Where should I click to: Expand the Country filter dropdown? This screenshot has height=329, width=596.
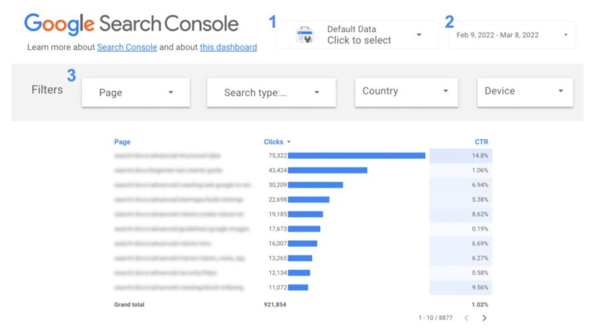point(407,92)
